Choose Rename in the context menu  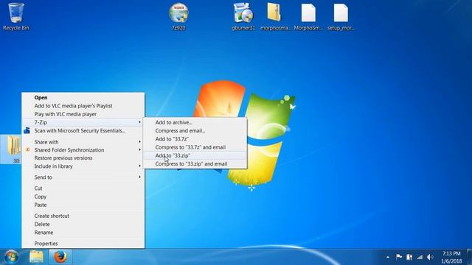click(x=83, y=233)
